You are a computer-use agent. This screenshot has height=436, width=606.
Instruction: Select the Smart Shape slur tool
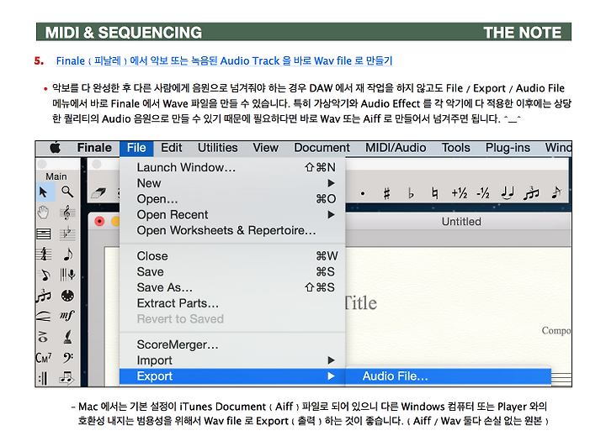click(44, 317)
